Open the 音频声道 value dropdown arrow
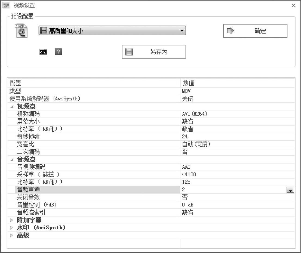The height and width of the screenshot is (253, 301). (x=290, y=190)
